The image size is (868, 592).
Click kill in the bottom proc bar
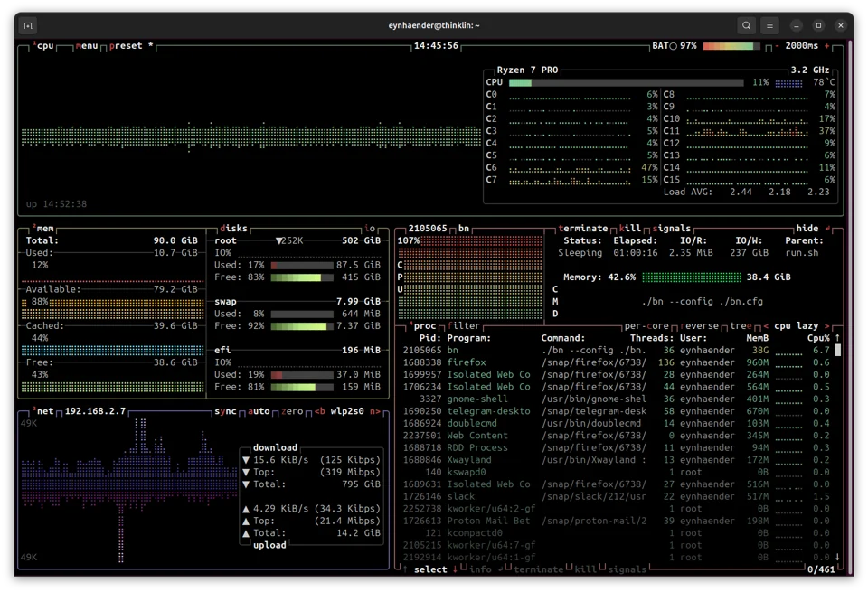click(586, 569)
